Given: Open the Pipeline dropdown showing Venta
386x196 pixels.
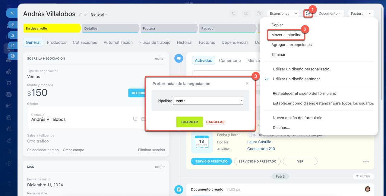Looking at the screenshot, I should (208, 101).
